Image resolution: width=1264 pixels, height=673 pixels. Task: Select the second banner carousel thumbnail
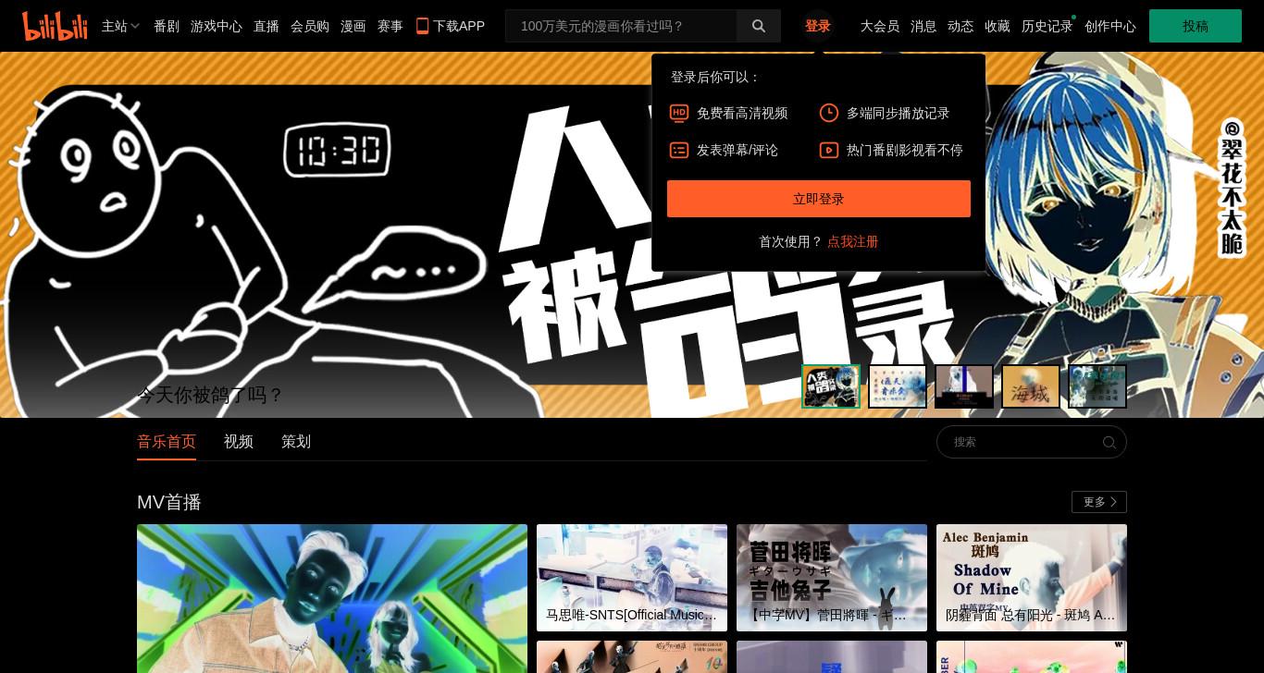(x=898, y=386)
